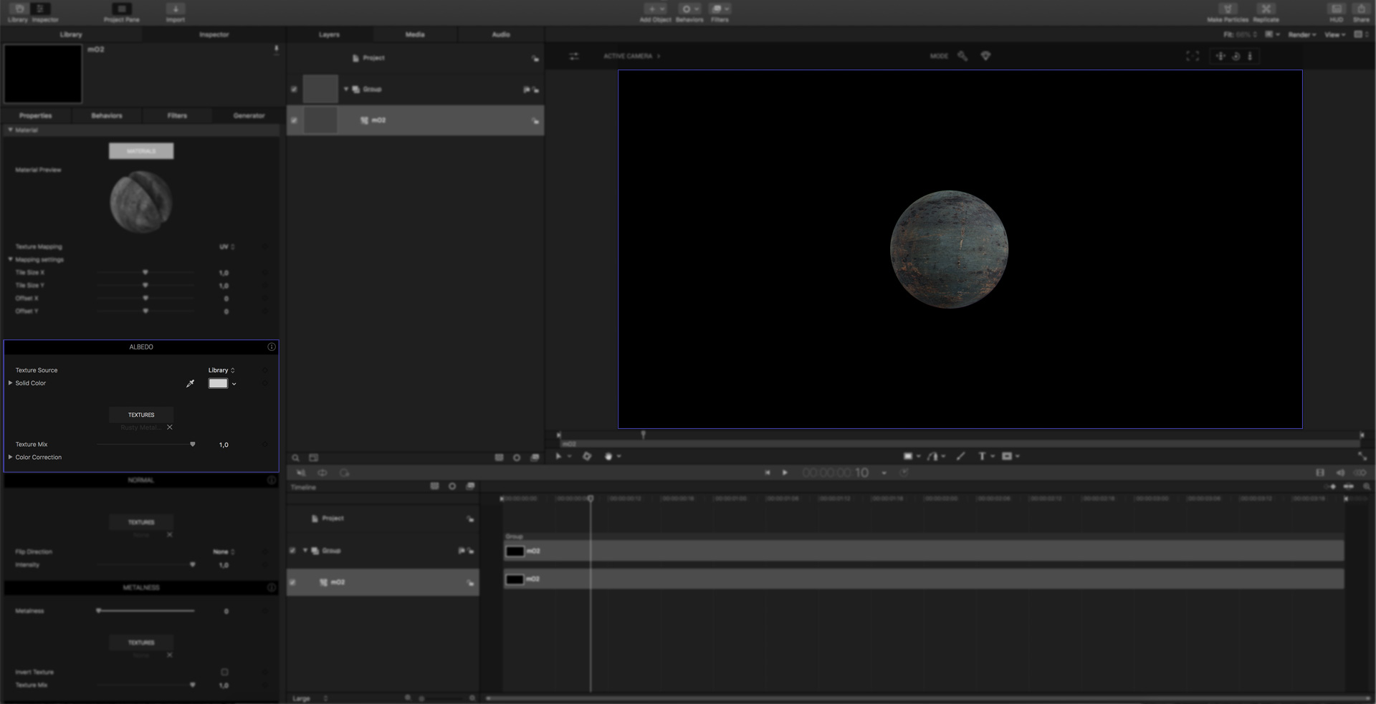Click the Play button in timing toolbar
This screenshot has width=1376, height=704.
click(785, 473)
